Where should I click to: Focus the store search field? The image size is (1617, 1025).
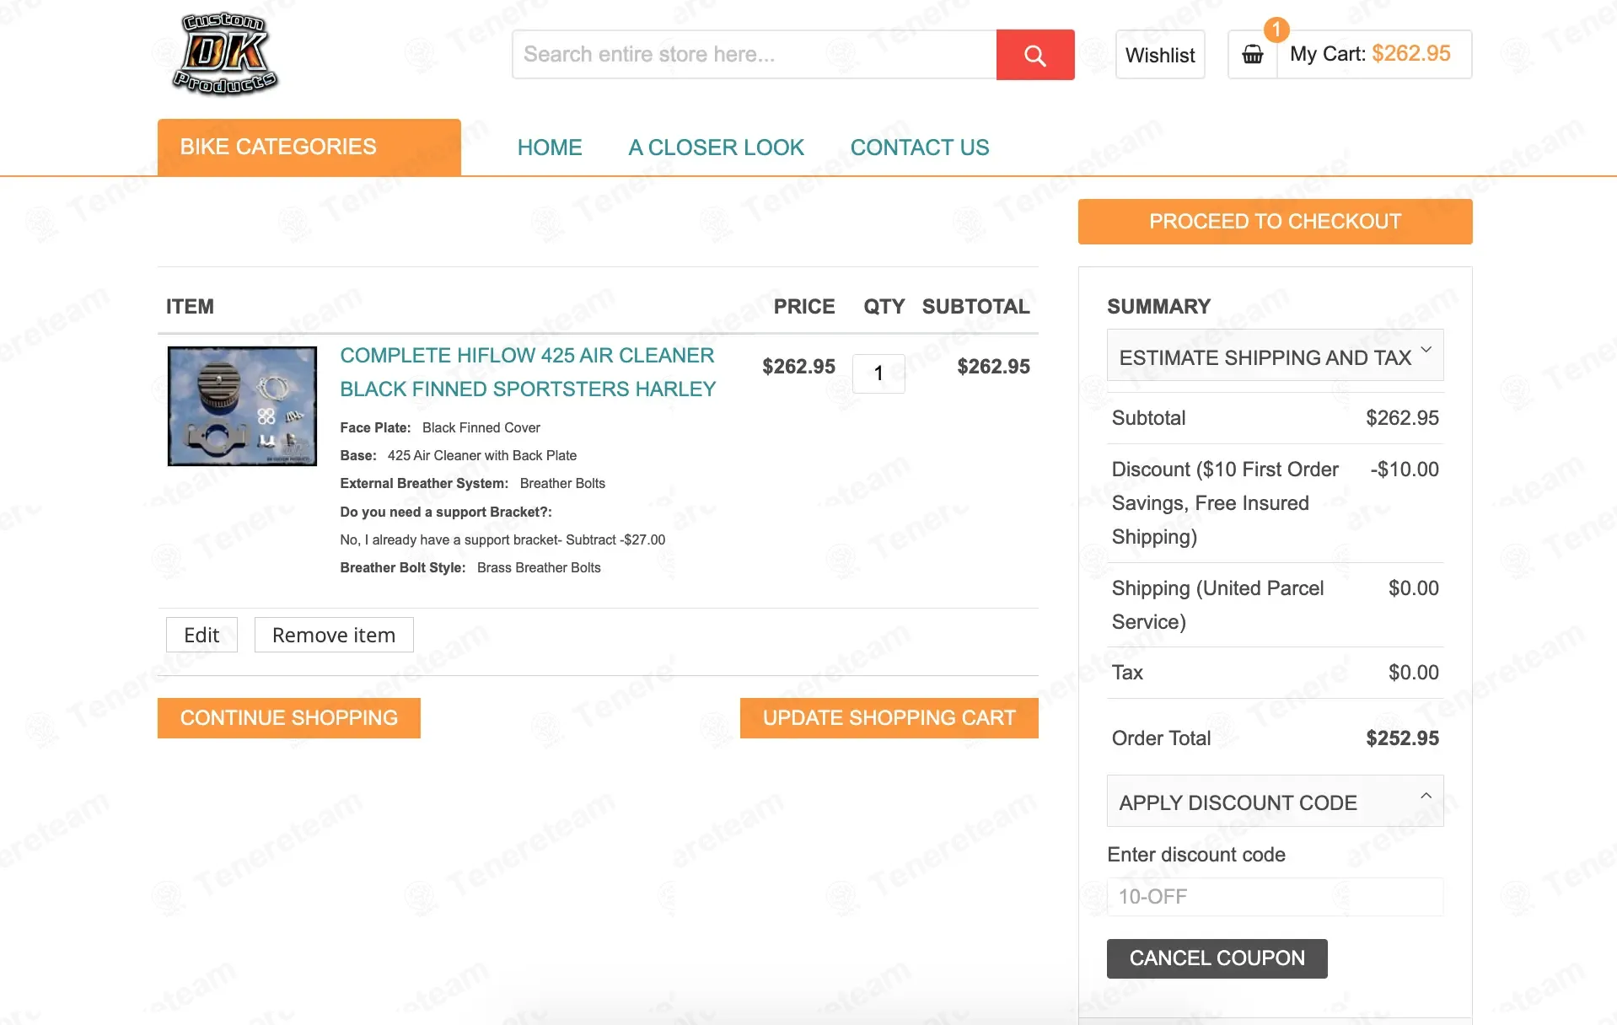pos(754,55)
